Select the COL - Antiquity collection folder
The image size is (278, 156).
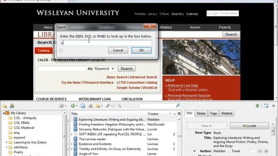tap(25, 118)
